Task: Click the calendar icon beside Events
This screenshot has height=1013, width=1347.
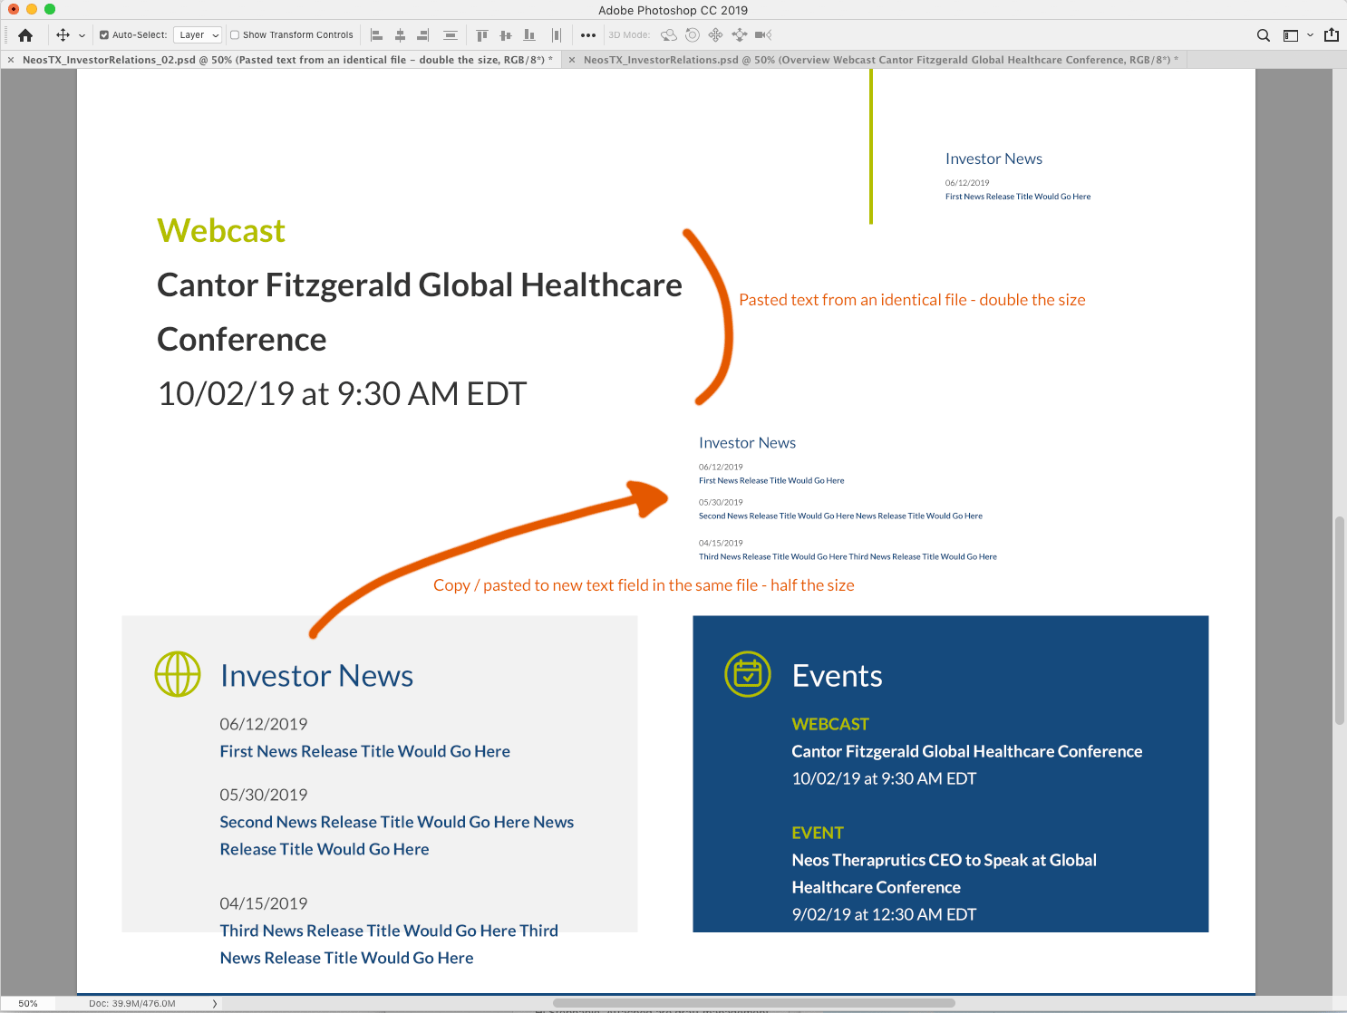Action: point(748,674)
